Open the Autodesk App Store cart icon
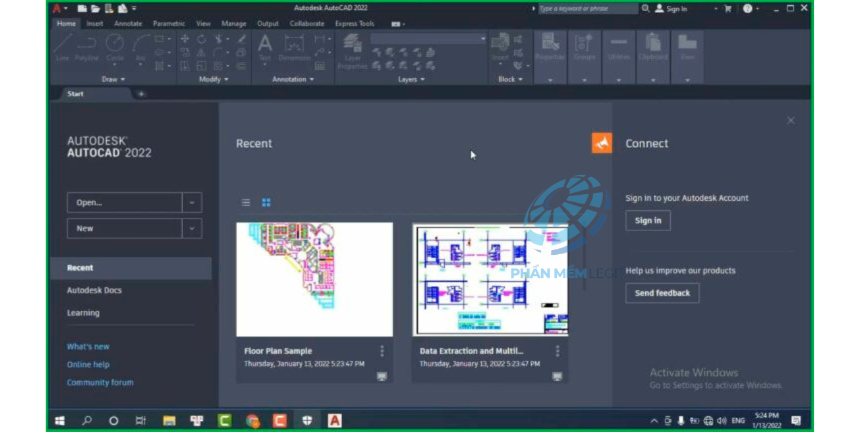 coord(728,9)
